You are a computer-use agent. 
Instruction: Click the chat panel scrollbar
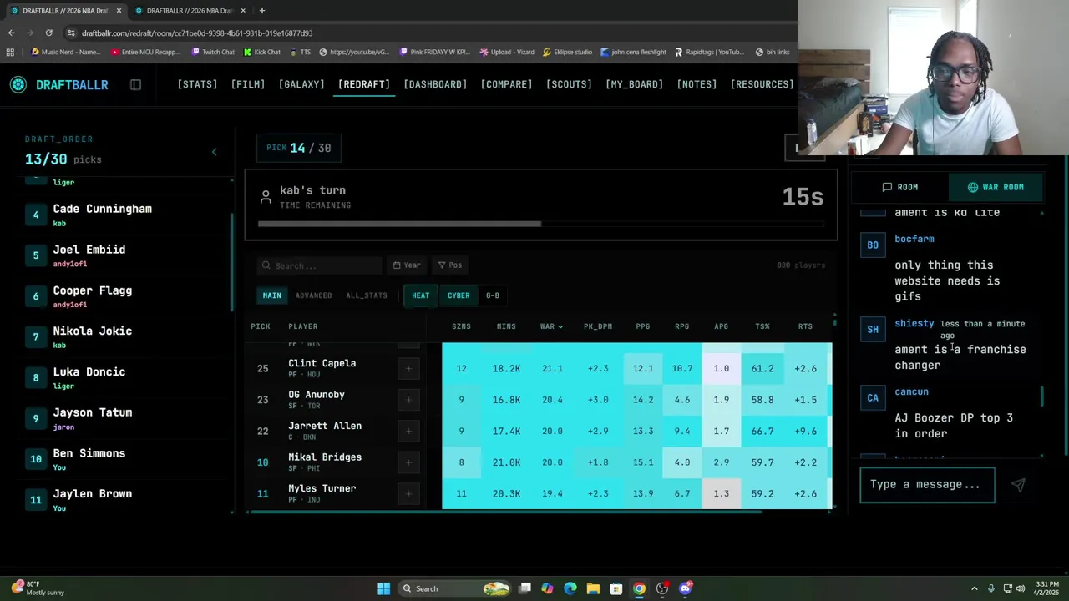tap(1041, 396)
